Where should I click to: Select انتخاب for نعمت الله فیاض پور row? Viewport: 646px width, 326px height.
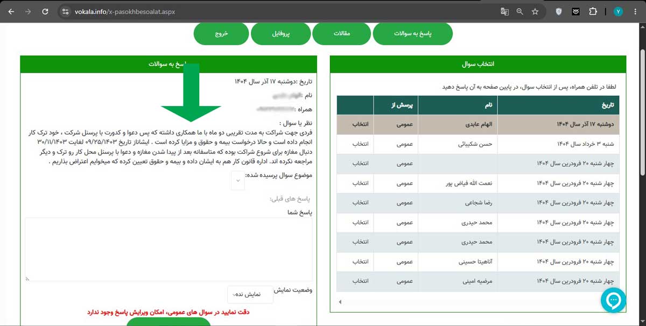(x=360, y=183)
